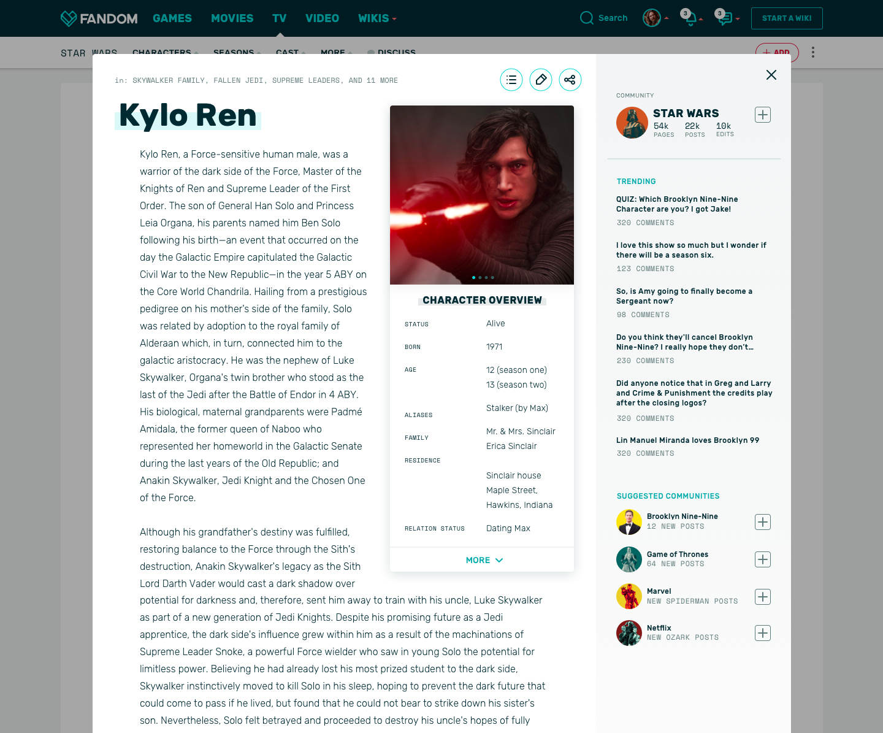Switch to the TV section
This screenshot has height=733, width=883.
[280, 18]
